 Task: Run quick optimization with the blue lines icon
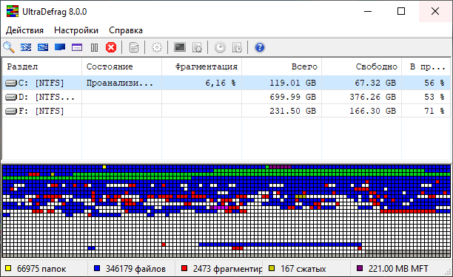click(x=43, y=47)
